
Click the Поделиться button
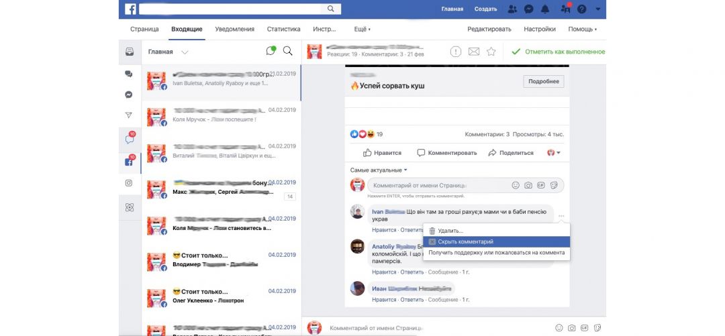tap(511, 152)
